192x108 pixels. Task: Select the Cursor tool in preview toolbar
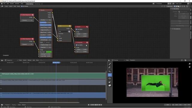tap(110, 71)
